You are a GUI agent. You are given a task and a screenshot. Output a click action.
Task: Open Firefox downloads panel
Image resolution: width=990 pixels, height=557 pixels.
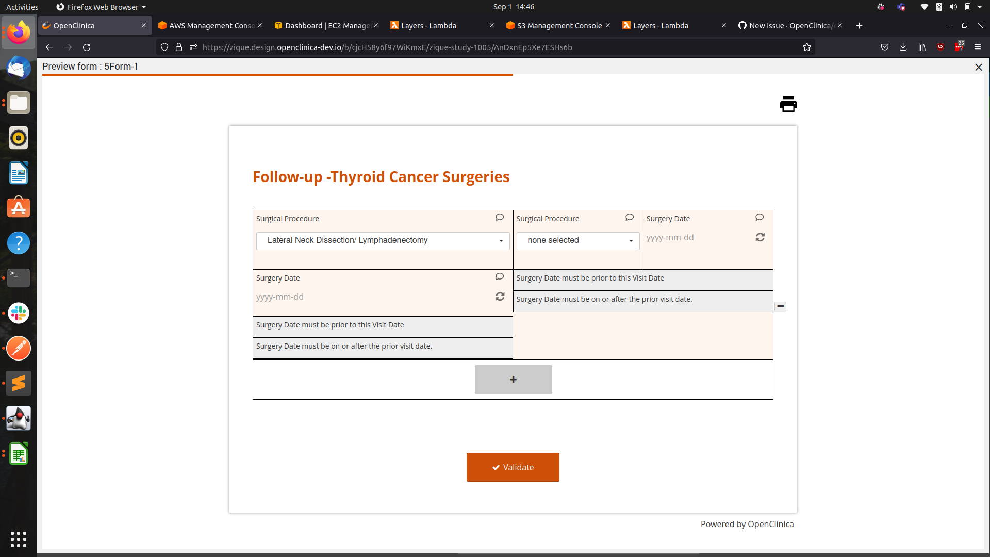[x=903, y=47]
